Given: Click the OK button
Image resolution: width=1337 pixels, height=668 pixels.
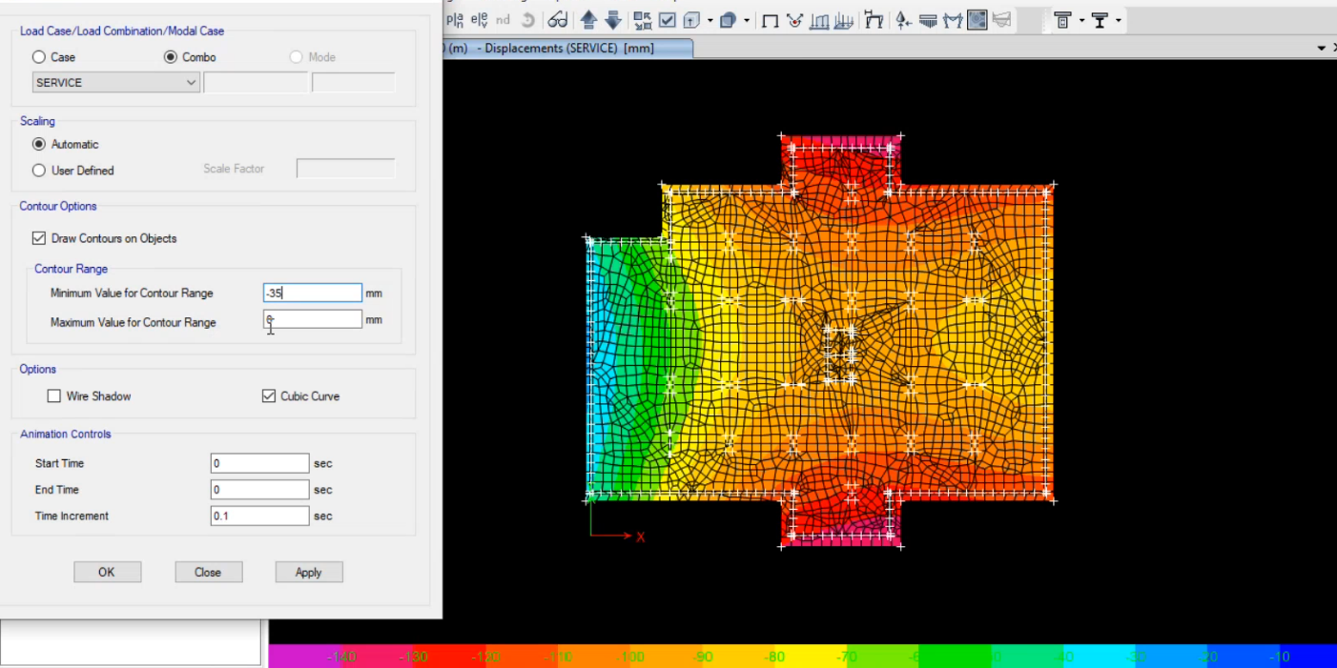Looking at the screenshot, I should tap(107, 572).
